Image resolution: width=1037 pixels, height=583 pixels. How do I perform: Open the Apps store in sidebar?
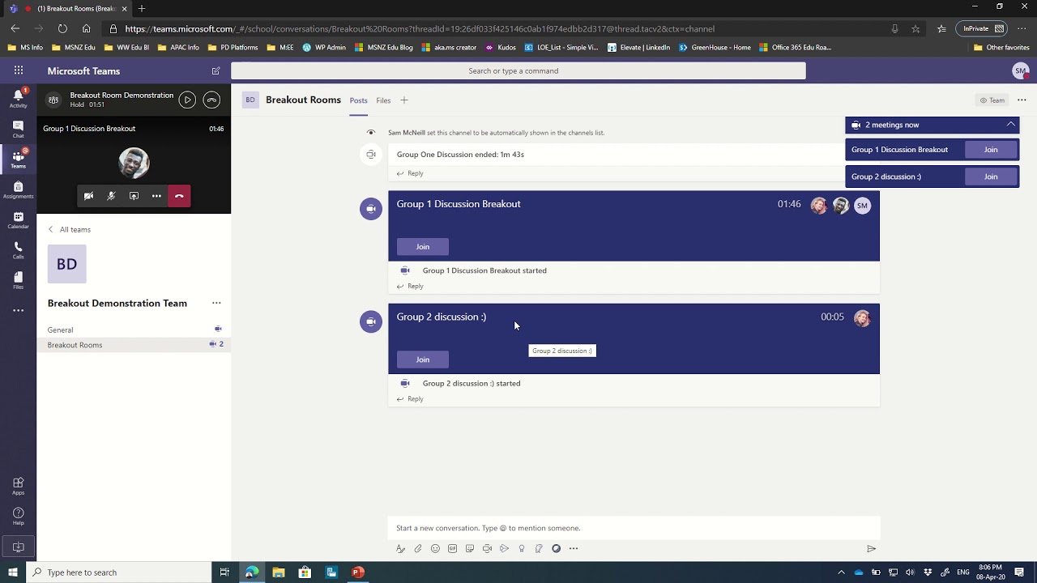(x=18, y=486)
